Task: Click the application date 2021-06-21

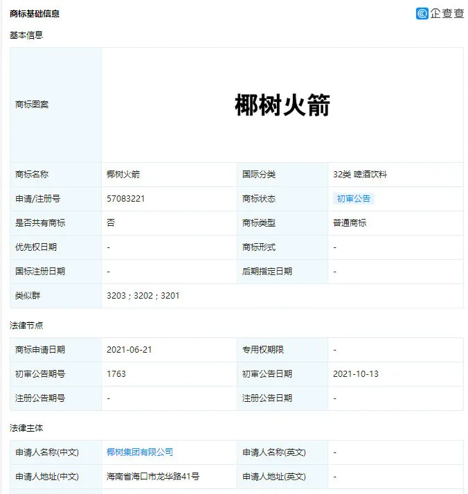Action: [129, 350]
